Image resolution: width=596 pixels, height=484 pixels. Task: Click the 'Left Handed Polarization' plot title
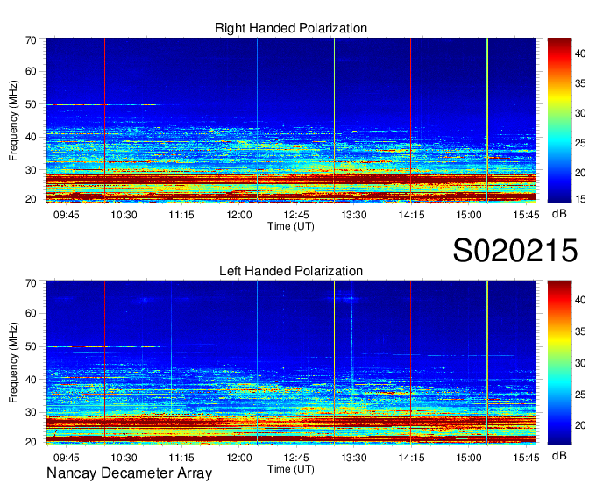coord(291,271)
